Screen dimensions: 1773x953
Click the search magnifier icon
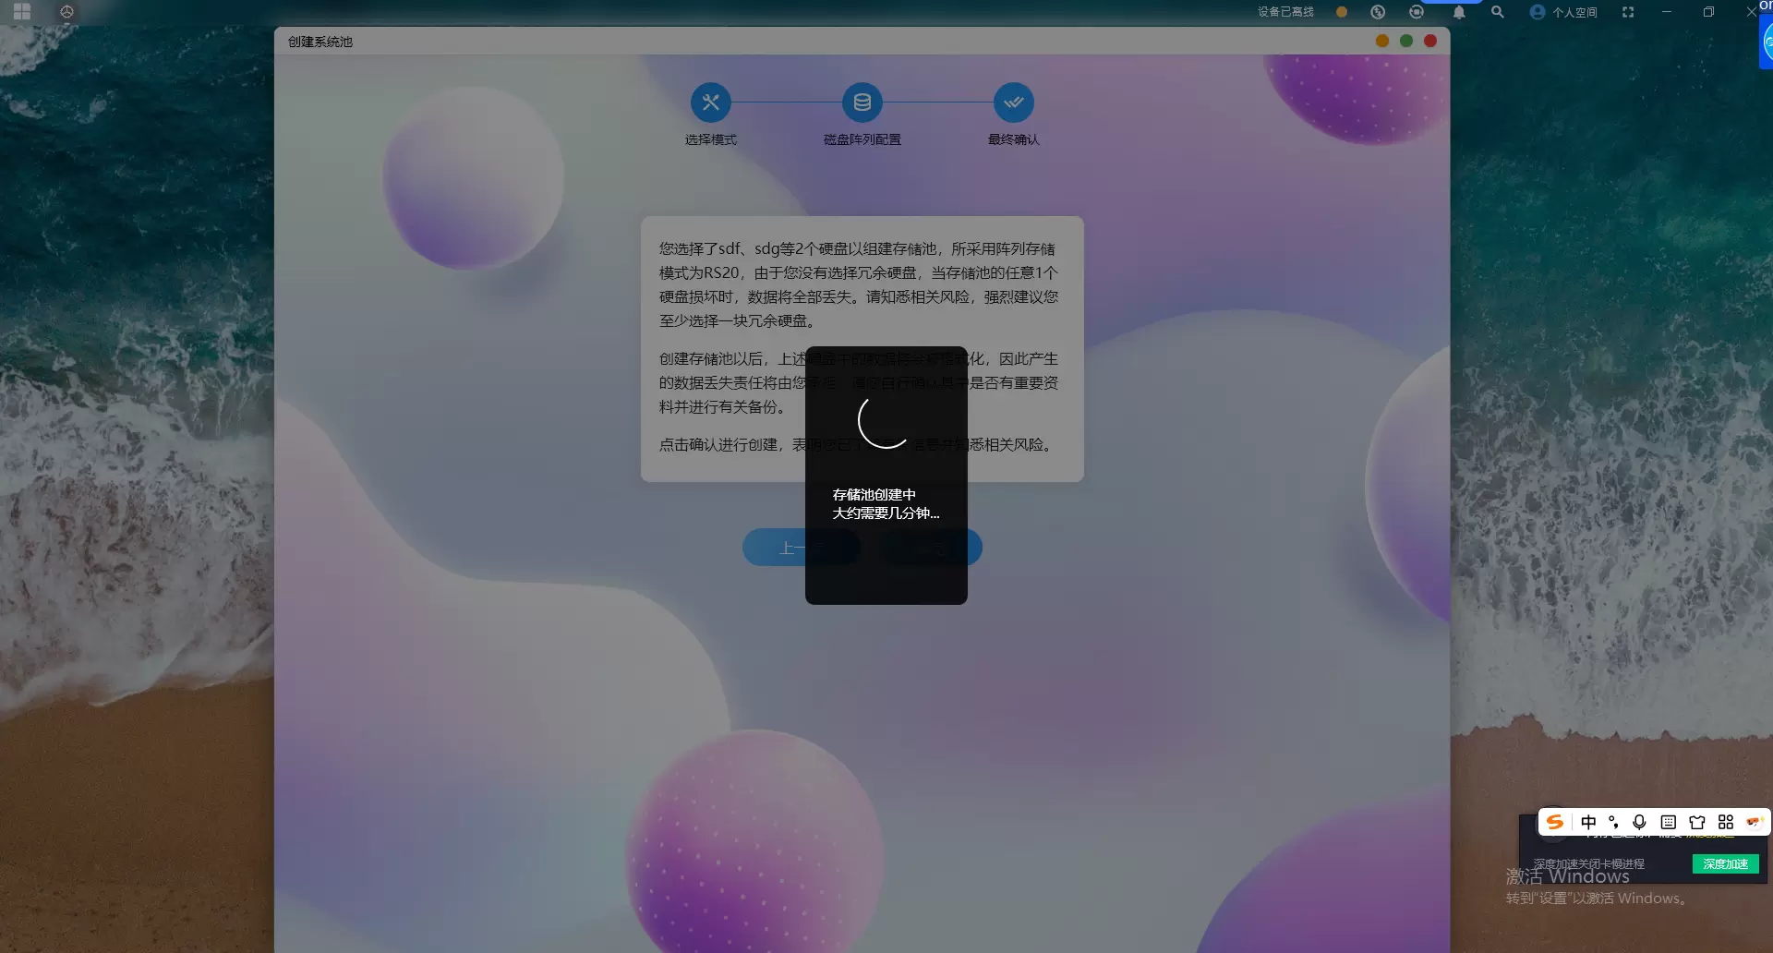point(1498,12)
